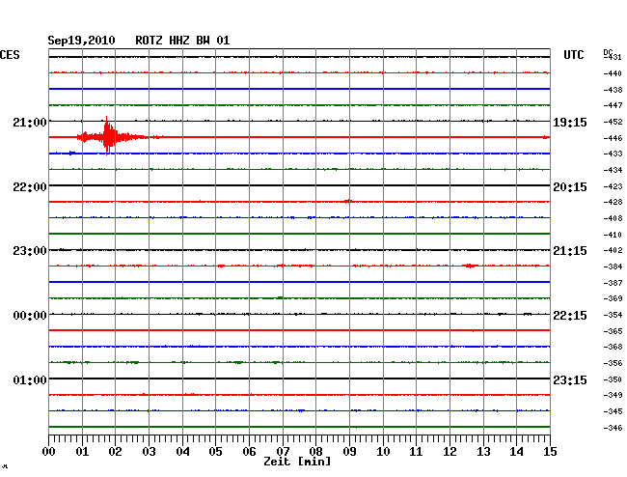627x477 pixels.
Task: Click the DC offset value -365
Action: point(613,331)
